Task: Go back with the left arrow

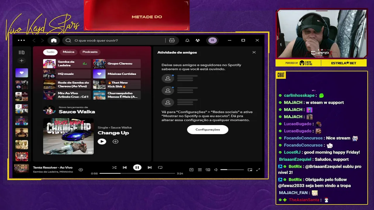Action: pyautogui.click(x=34, y=41)
